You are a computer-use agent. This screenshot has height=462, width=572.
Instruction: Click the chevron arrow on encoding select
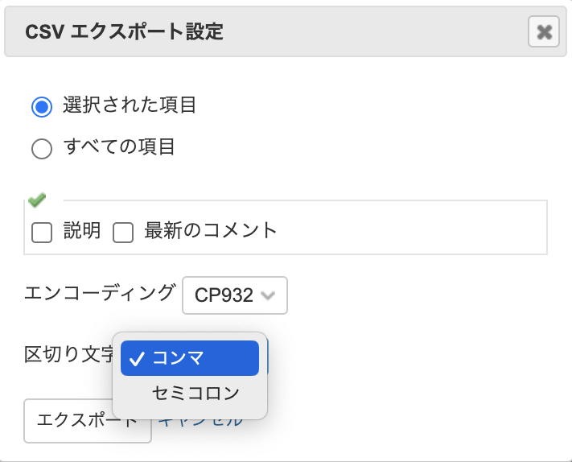coord(269,296)
